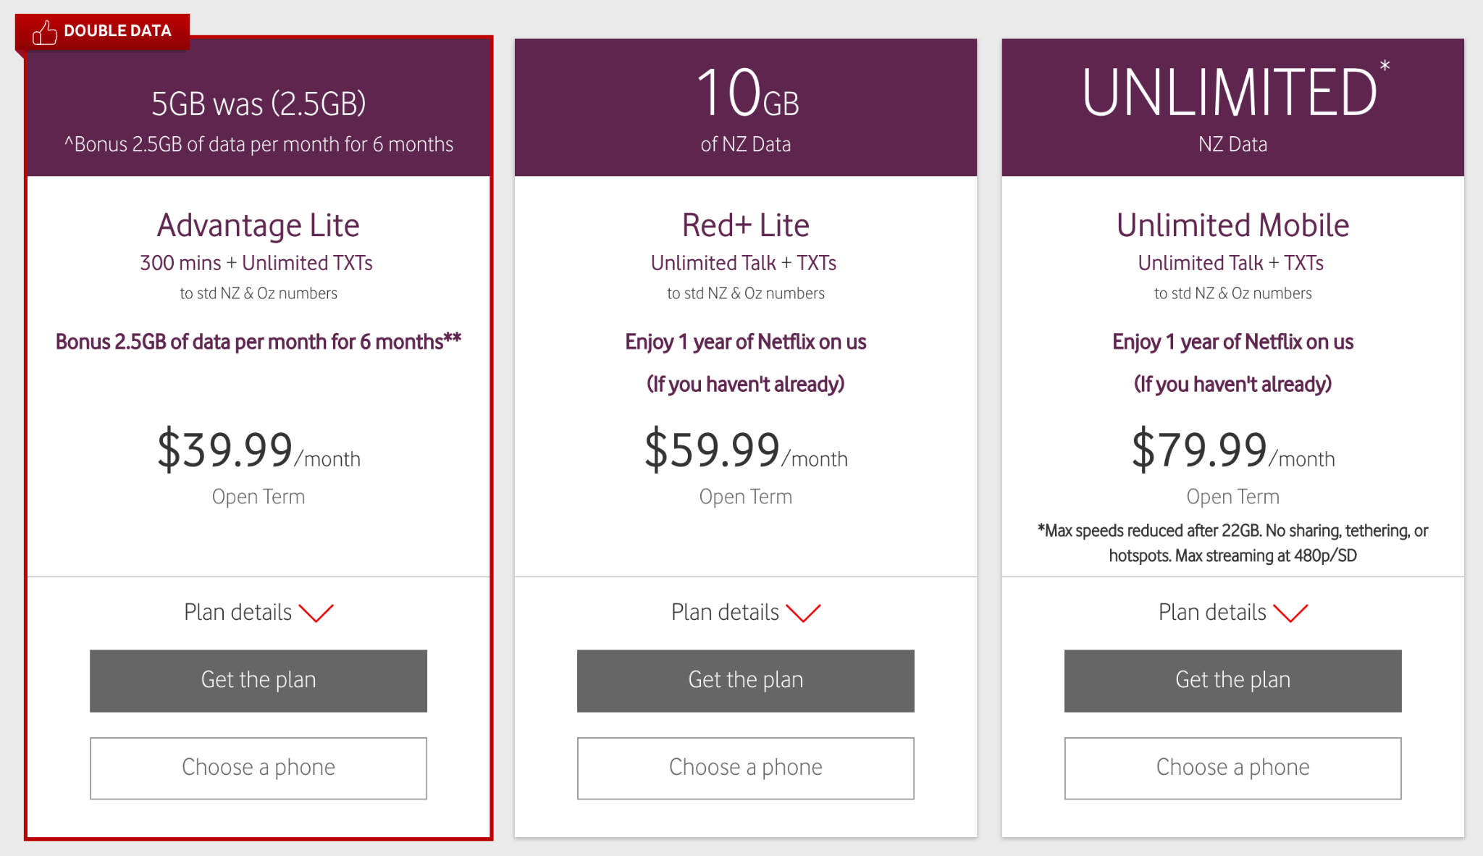Screen dimensions: 1483x856
Task: Get the Unlimited Mobile plan
Action: tap(1233, 680)
